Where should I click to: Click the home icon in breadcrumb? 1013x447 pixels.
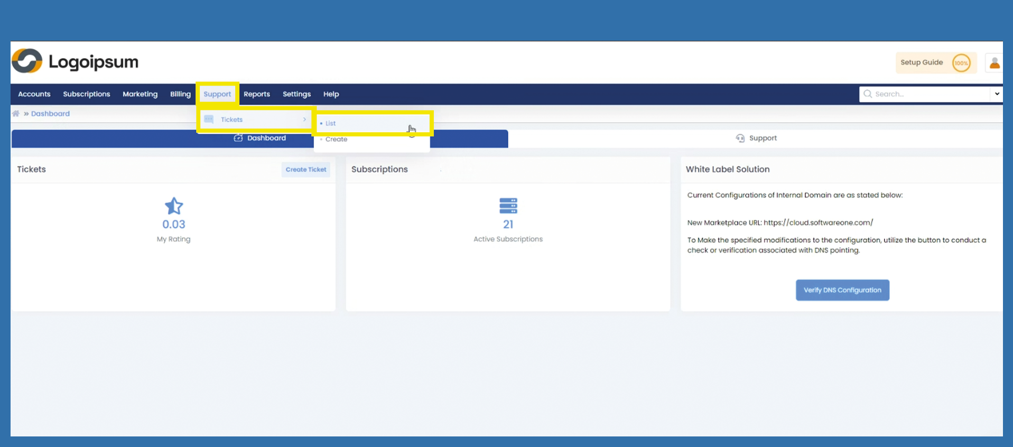click(16, 114)
